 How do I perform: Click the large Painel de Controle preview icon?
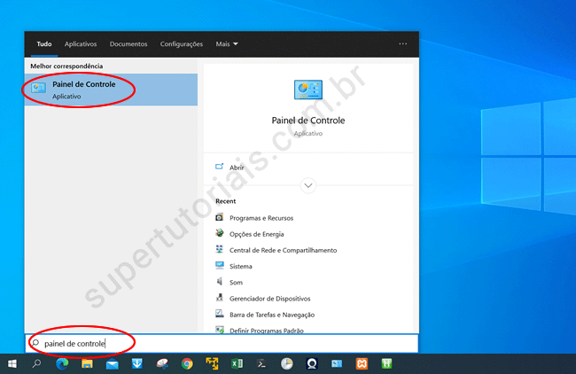click(x=307, y=92)
